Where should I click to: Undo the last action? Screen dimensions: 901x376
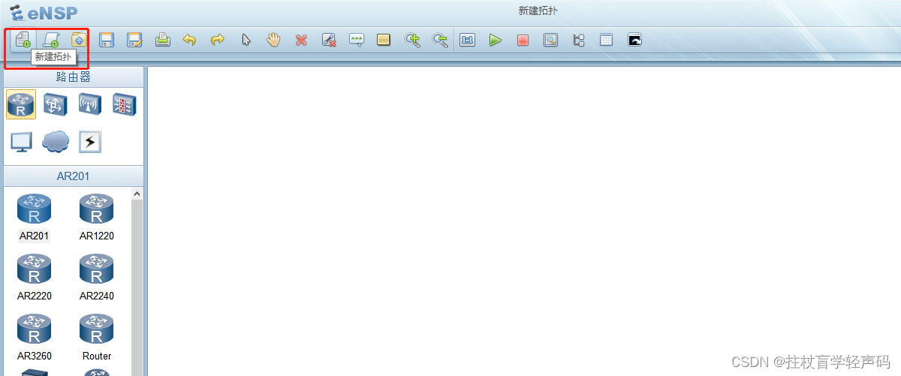click(x=190, y=40)
